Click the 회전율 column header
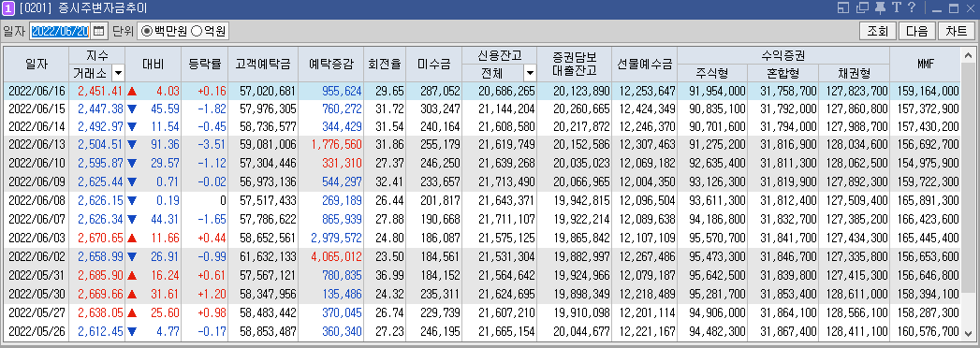The width and height of the screenshot is (980, 348). 385,65
